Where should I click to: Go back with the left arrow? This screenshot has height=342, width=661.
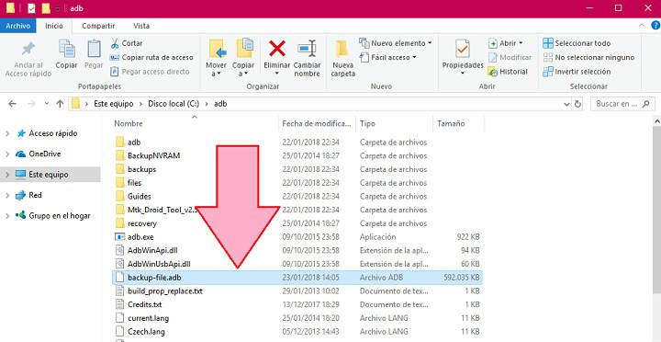[12, 104]
